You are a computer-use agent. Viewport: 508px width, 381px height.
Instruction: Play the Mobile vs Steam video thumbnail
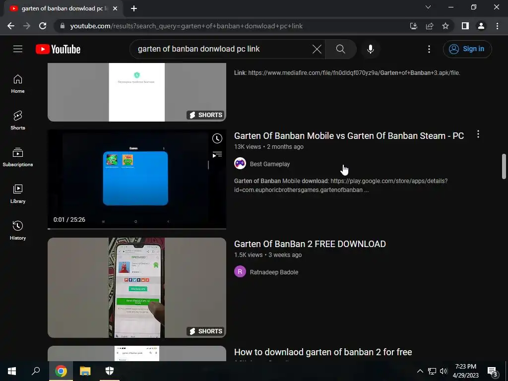pyautogui.click(x=137, y=179)
